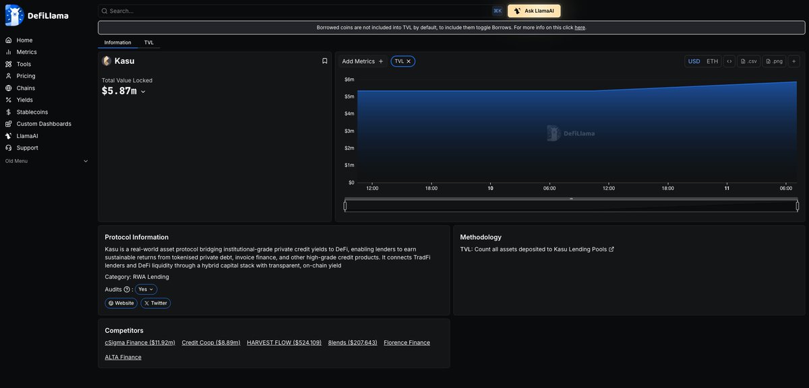Click the Protocol Information heading

[x=137, y=237]
